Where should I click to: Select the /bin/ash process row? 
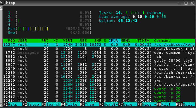click(99, 73)
